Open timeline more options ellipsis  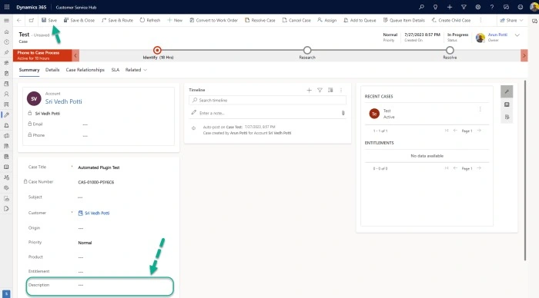click(x=341, y=90)
